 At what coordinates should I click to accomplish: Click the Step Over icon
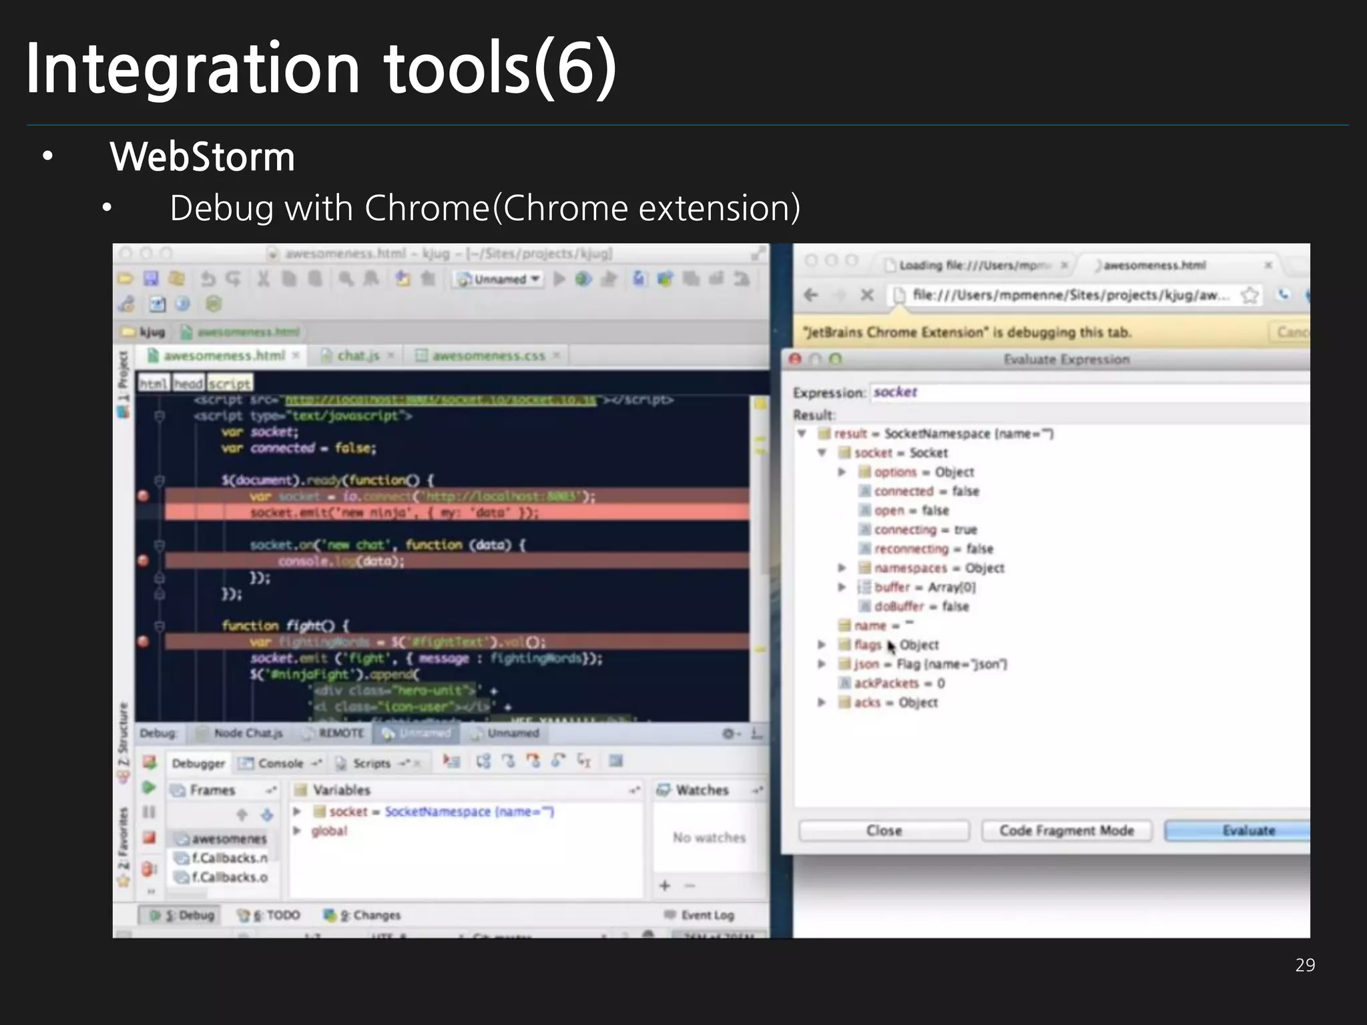click(x=483, y=761)
